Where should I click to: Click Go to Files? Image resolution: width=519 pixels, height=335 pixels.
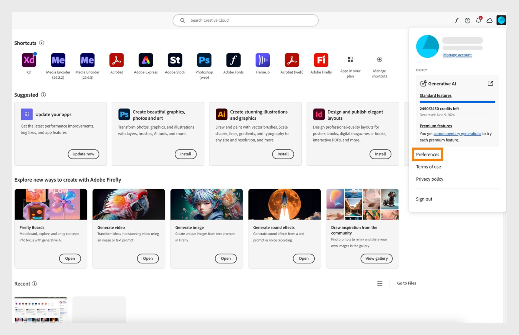point(407,283)
